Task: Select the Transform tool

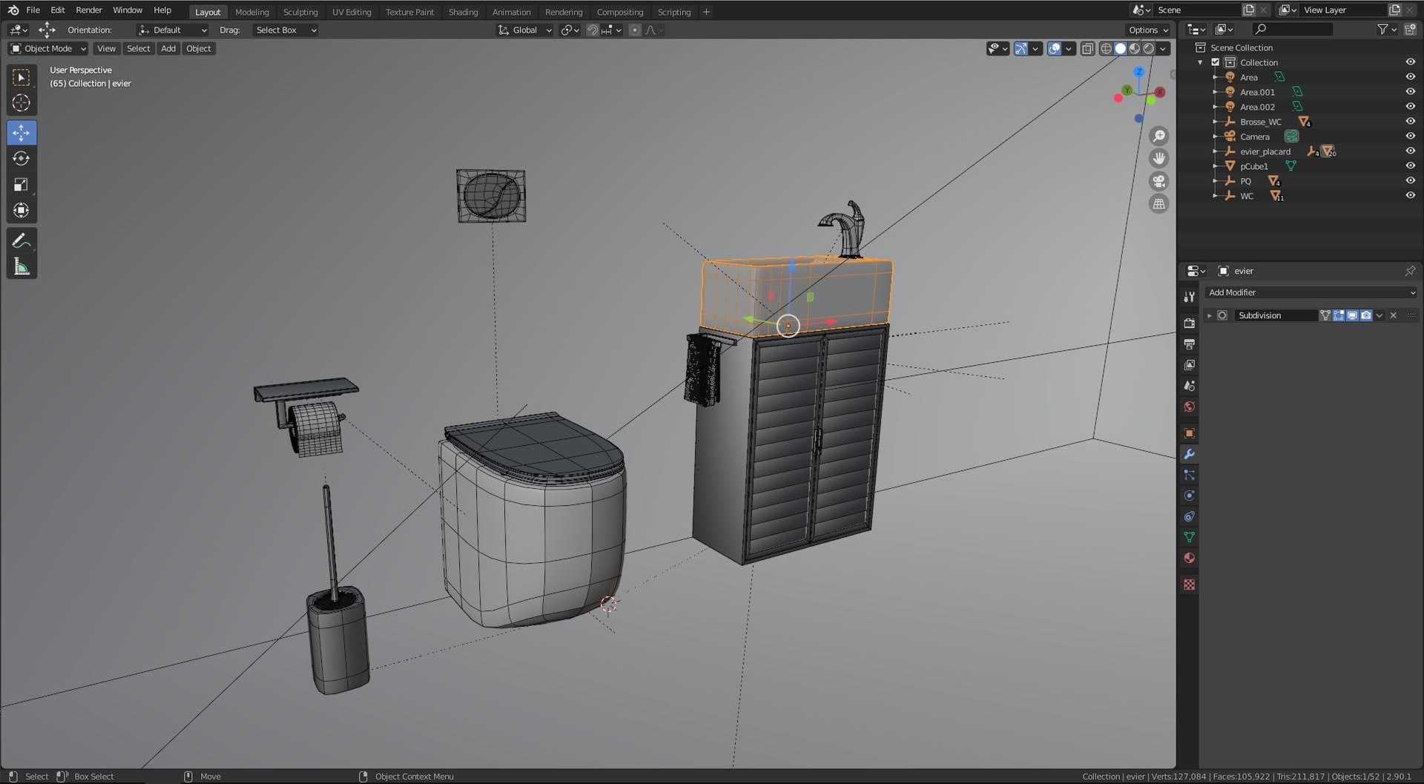Action: point(22,211)
